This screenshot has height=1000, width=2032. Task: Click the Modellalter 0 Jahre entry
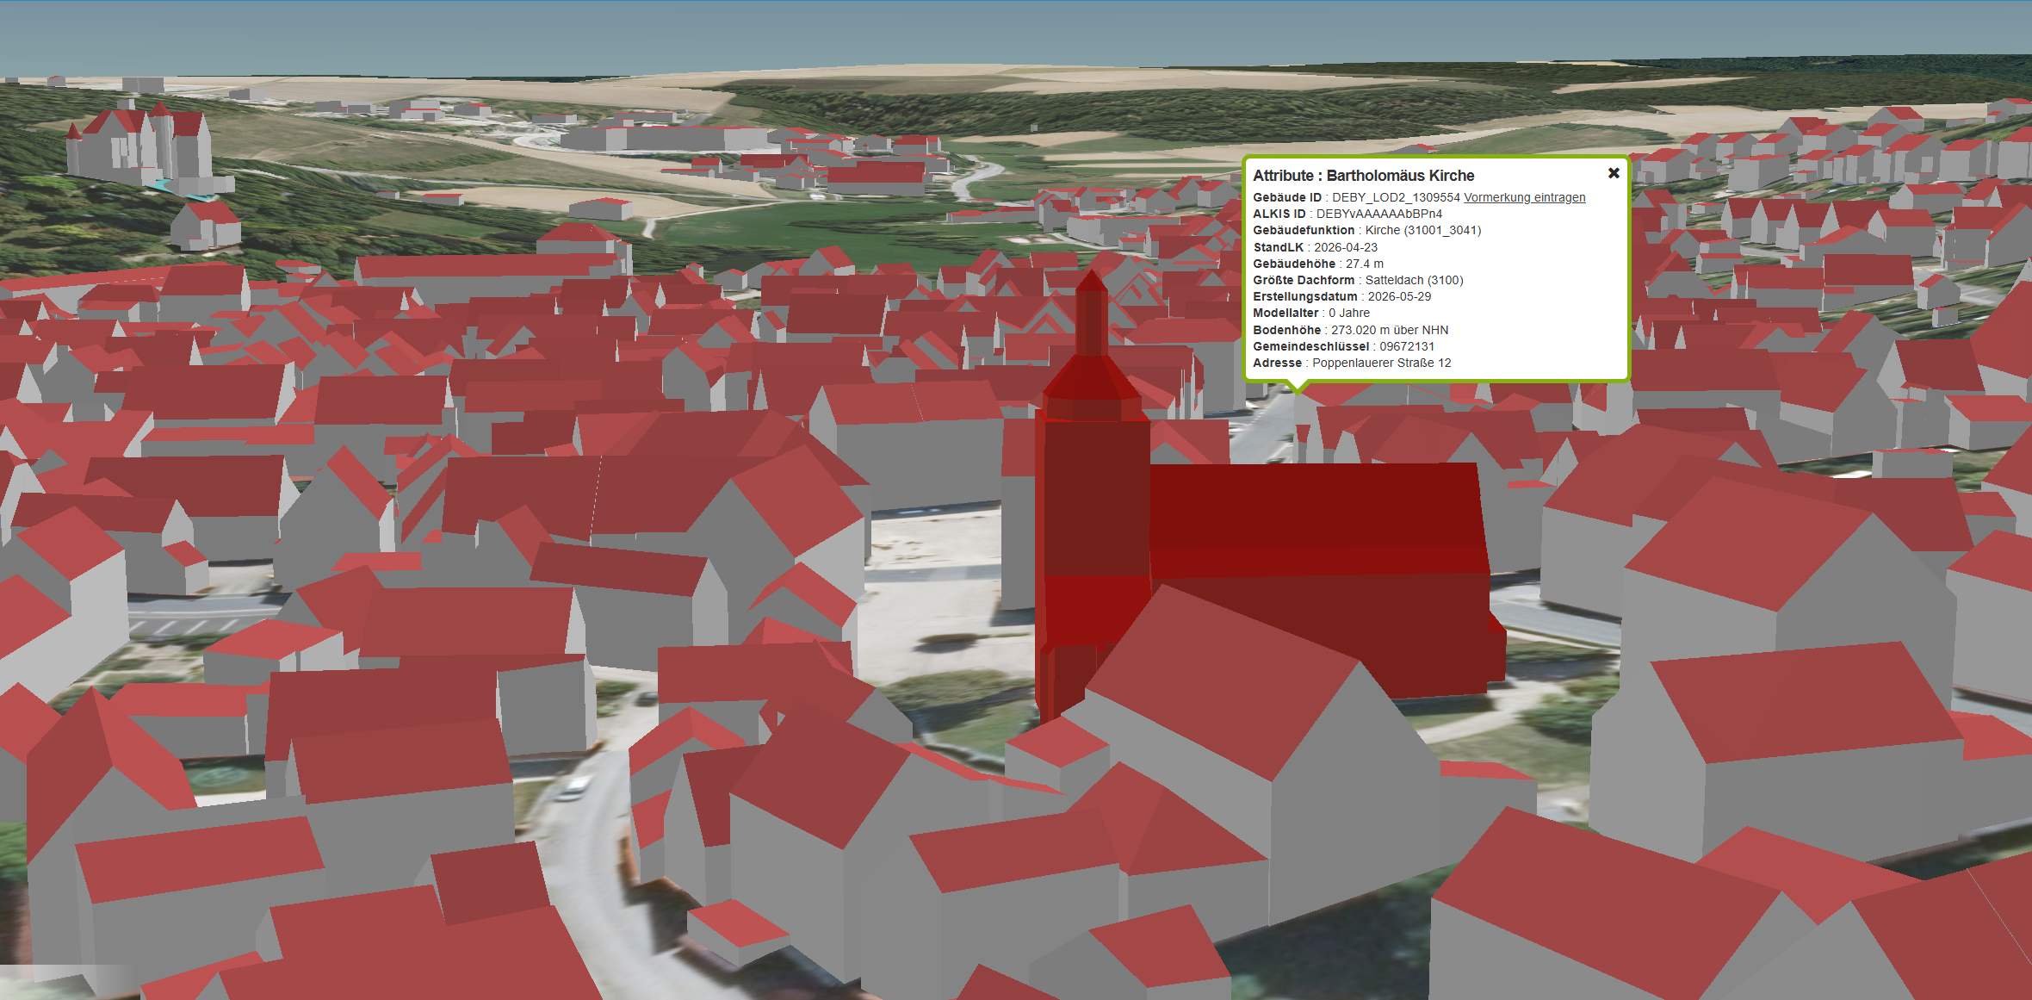click(1310, 313)
